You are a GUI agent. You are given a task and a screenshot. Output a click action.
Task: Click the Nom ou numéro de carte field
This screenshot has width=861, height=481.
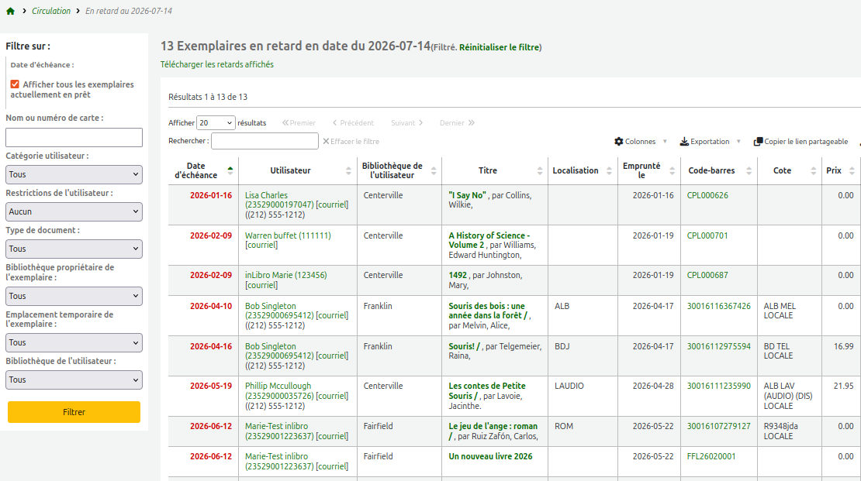(74, 138)
